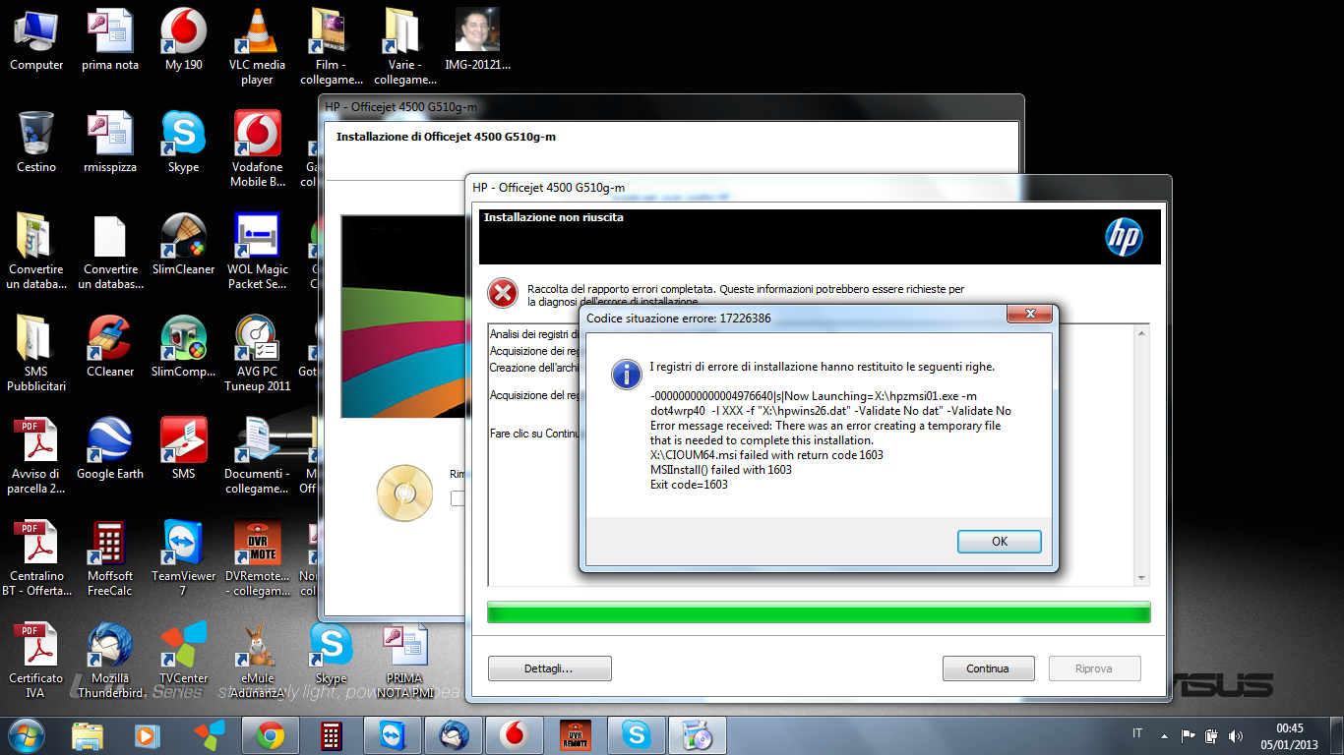Select the 'Varie - collegame...' folder shortcut
The width and height of the screenshot is (1344, 755).
(404, 47)
